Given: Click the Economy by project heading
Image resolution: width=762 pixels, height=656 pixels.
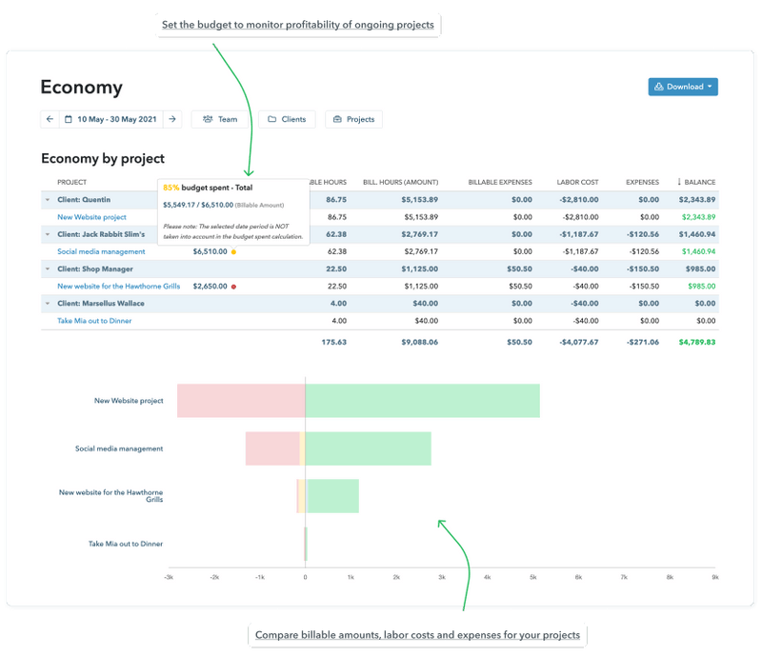Looking at the screenshot, I should coord(103,158).
